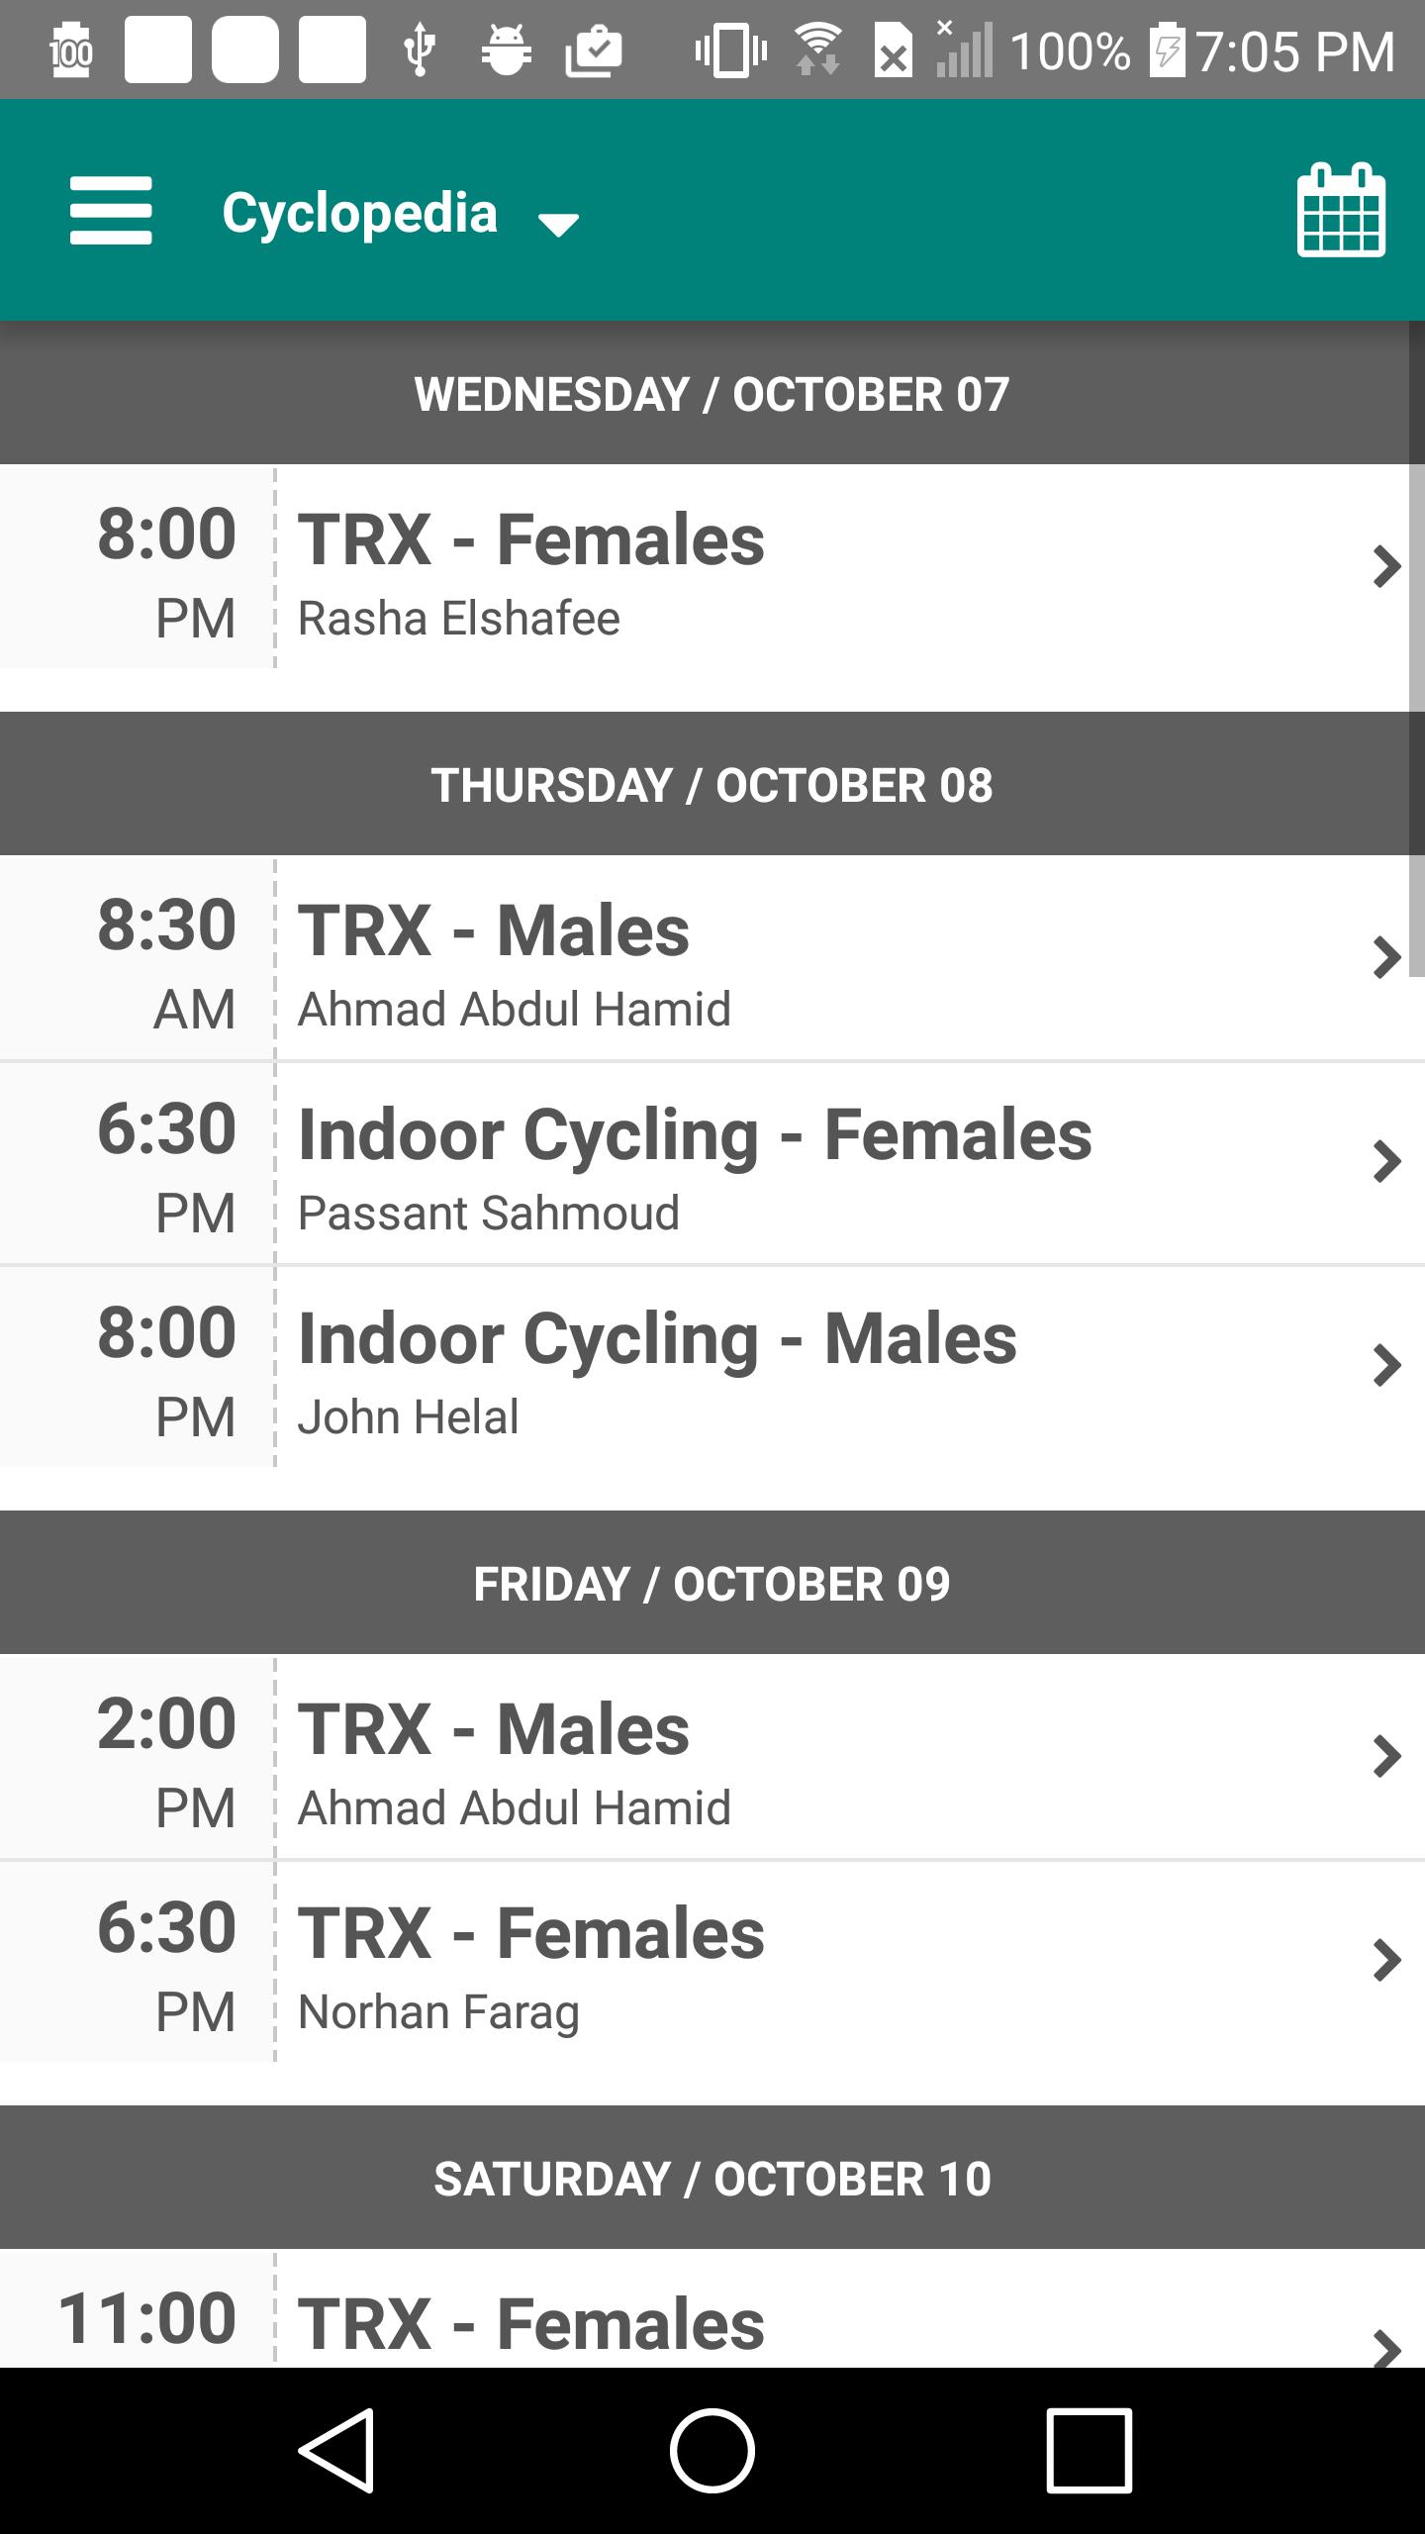The height and width of the screenshot is (2534, 1425).
Task: Open the recent apps square button
Action: pyautogui.click(x=1089, y=2450)
